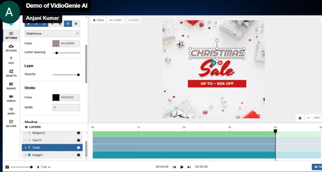322x172 pixels.
Task: Click the Clear button
Action: (x=98, y=20)
